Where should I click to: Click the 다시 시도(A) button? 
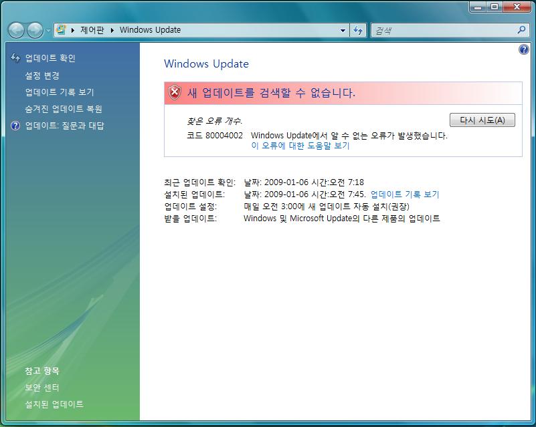coord(482,120)
